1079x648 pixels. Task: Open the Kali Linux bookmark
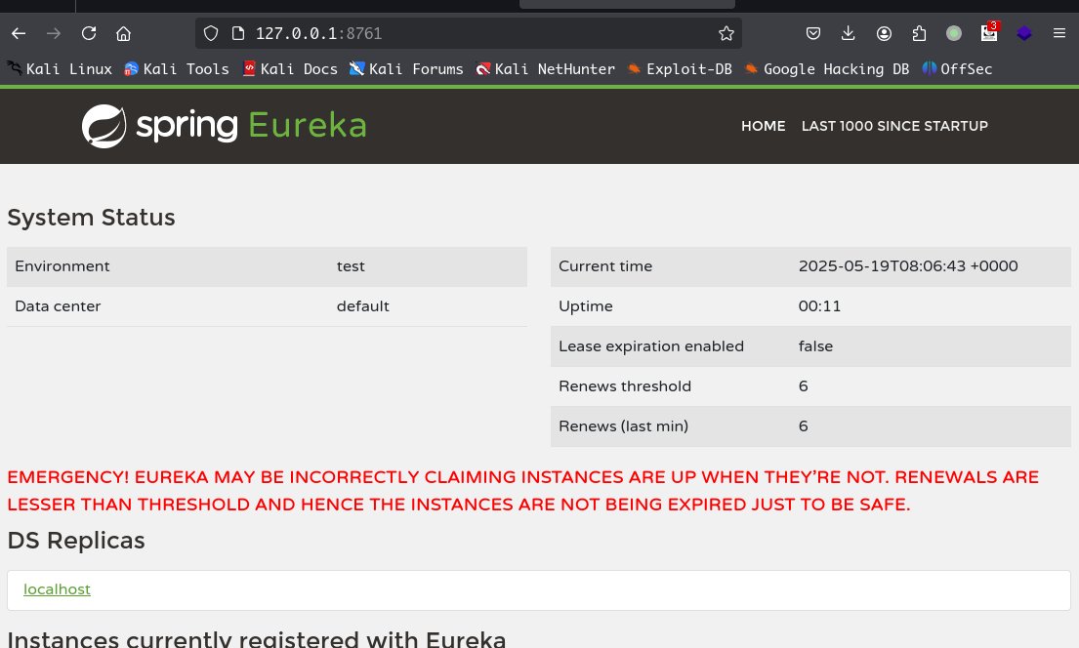pyautogui.click(x=60, y=68)
